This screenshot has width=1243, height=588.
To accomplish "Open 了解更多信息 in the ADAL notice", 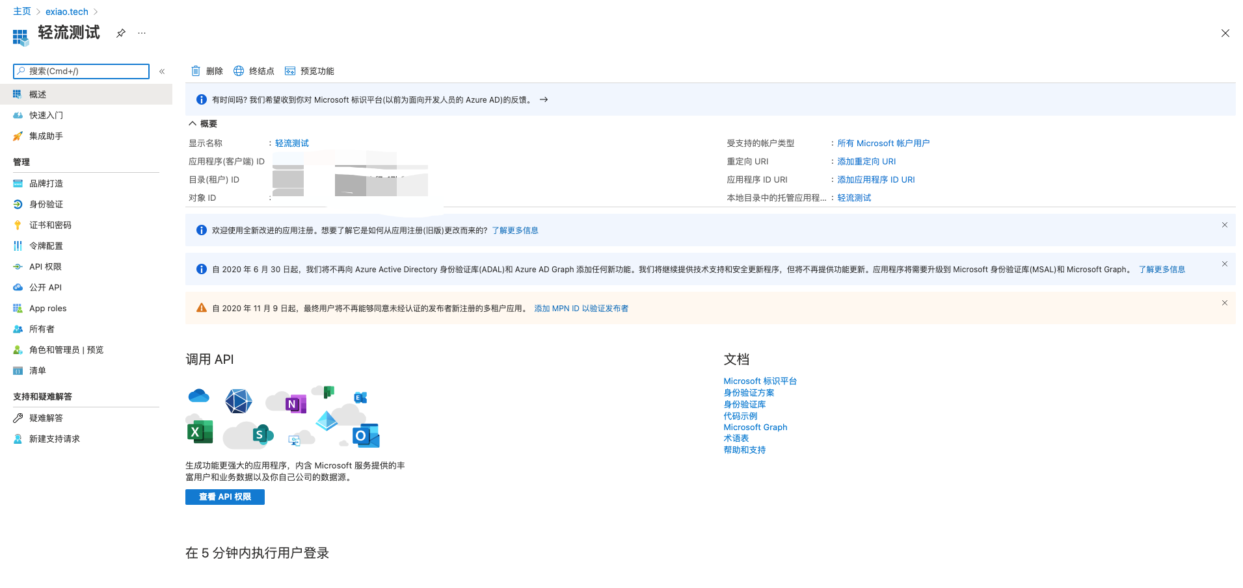I will pyautogui.click(x=1162, y=269).
